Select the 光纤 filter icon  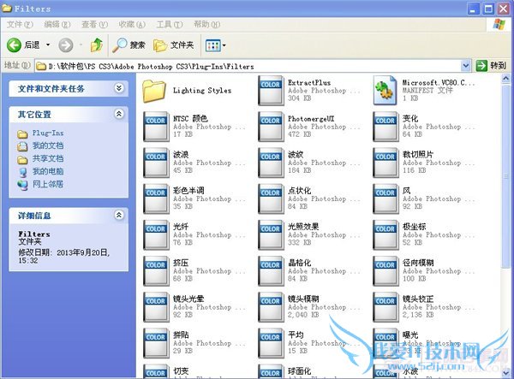pyautogui.click(x=156, y=235)
